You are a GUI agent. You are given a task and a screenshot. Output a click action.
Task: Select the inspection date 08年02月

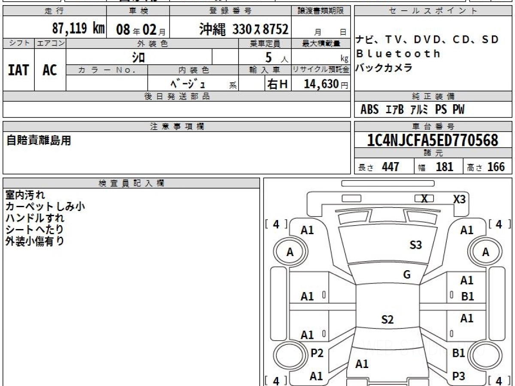pos(140,30)
